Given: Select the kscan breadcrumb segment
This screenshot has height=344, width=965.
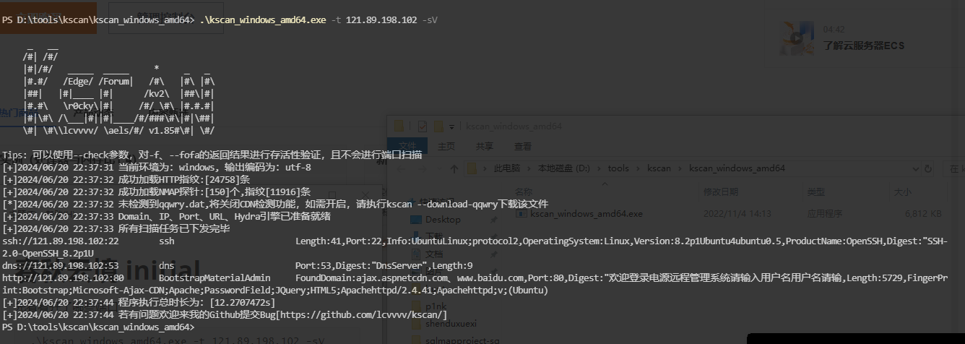Looking at the screenshot, I should pos(659,168).
